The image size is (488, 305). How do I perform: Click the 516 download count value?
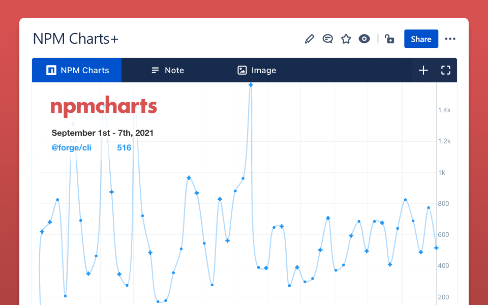pos(124,147)
